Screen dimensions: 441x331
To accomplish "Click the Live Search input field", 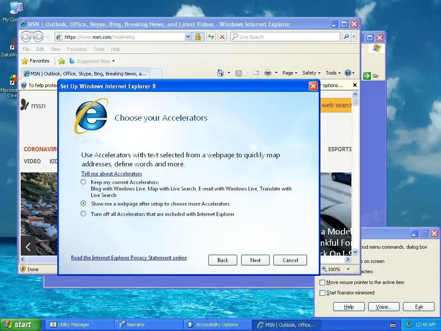I will pos(285,37).
